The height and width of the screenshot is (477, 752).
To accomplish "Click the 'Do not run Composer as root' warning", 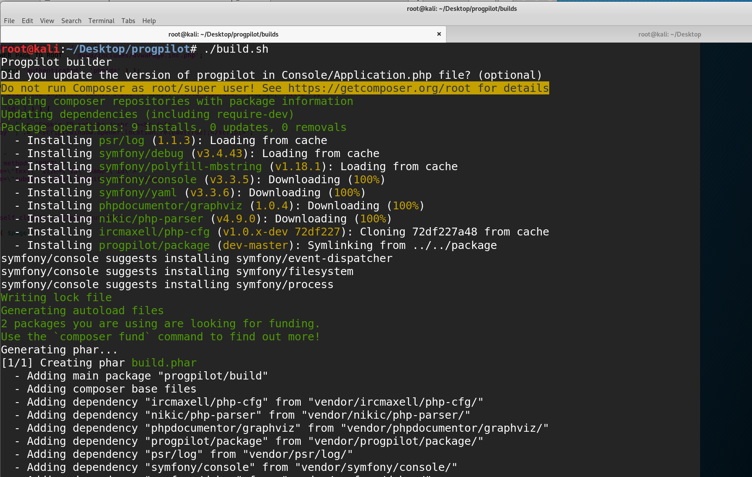I will (x=275, y=88).
